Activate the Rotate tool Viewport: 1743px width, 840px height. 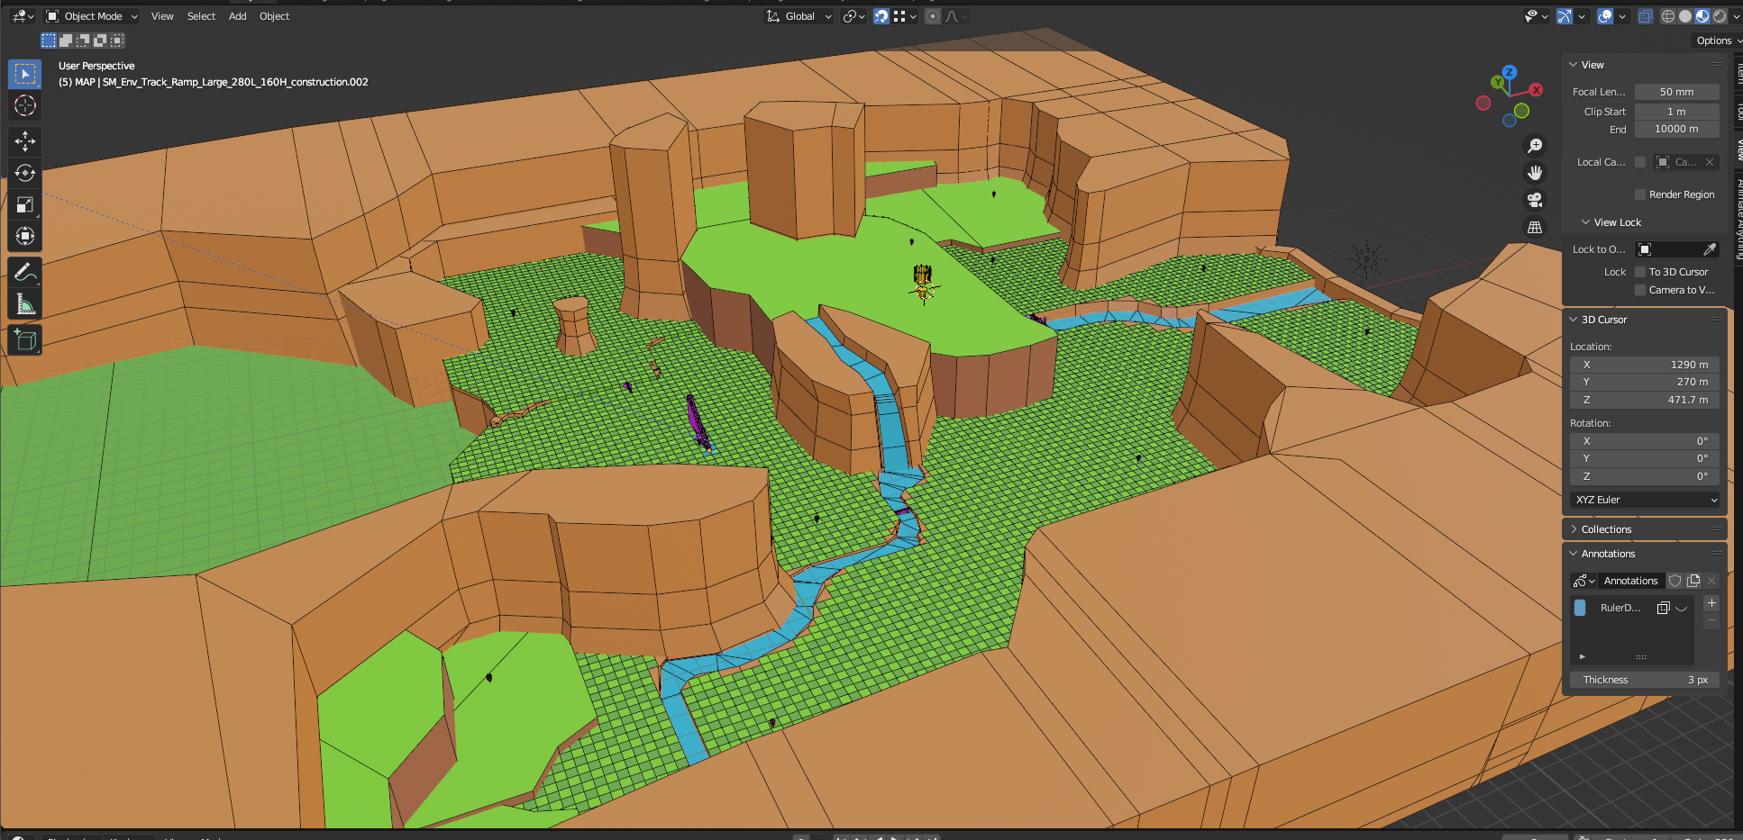[x=25, y=173]
